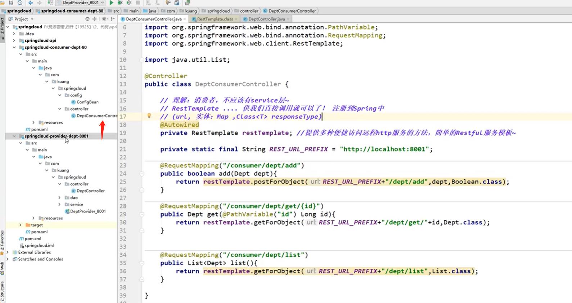Close the DeptController.java tab
572x303 pixels.
pos(288,19)
